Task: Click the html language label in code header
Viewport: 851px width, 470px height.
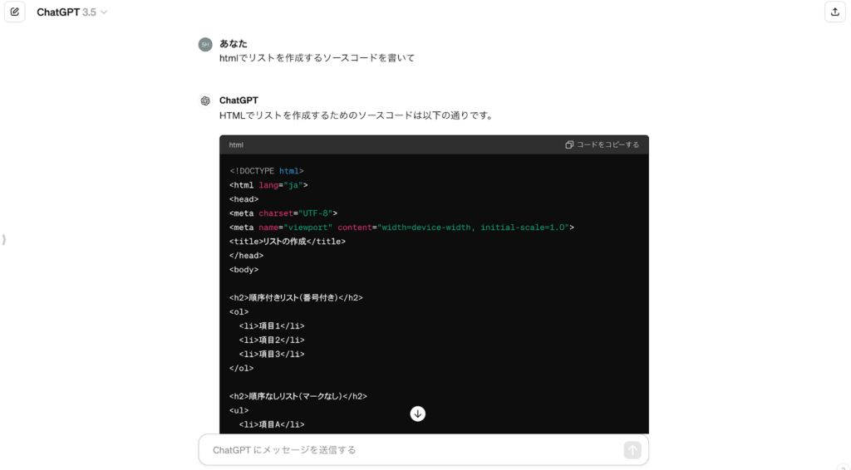Action: coord(236,144)
